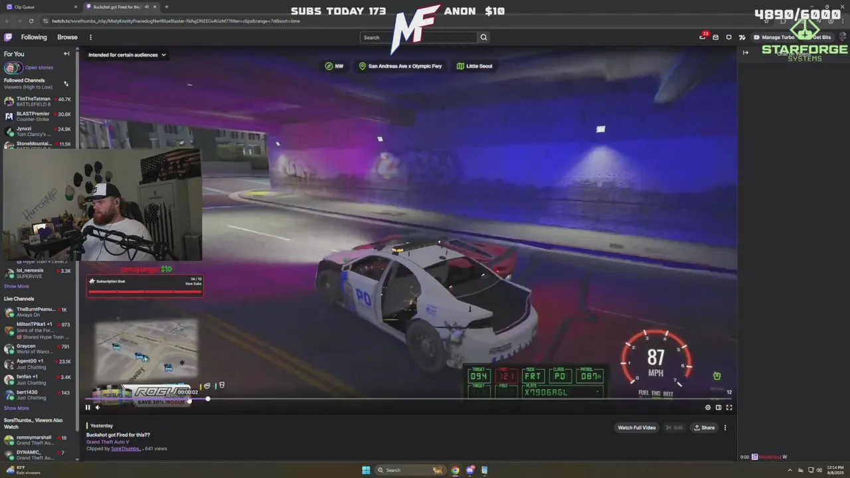Open the Browse page
This screenshot has width=850, height=478.
click(x=67, y=37)
